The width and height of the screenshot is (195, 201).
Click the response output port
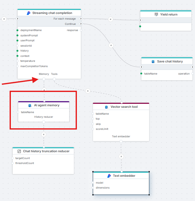pyautogui.click(x=81, y=30)
